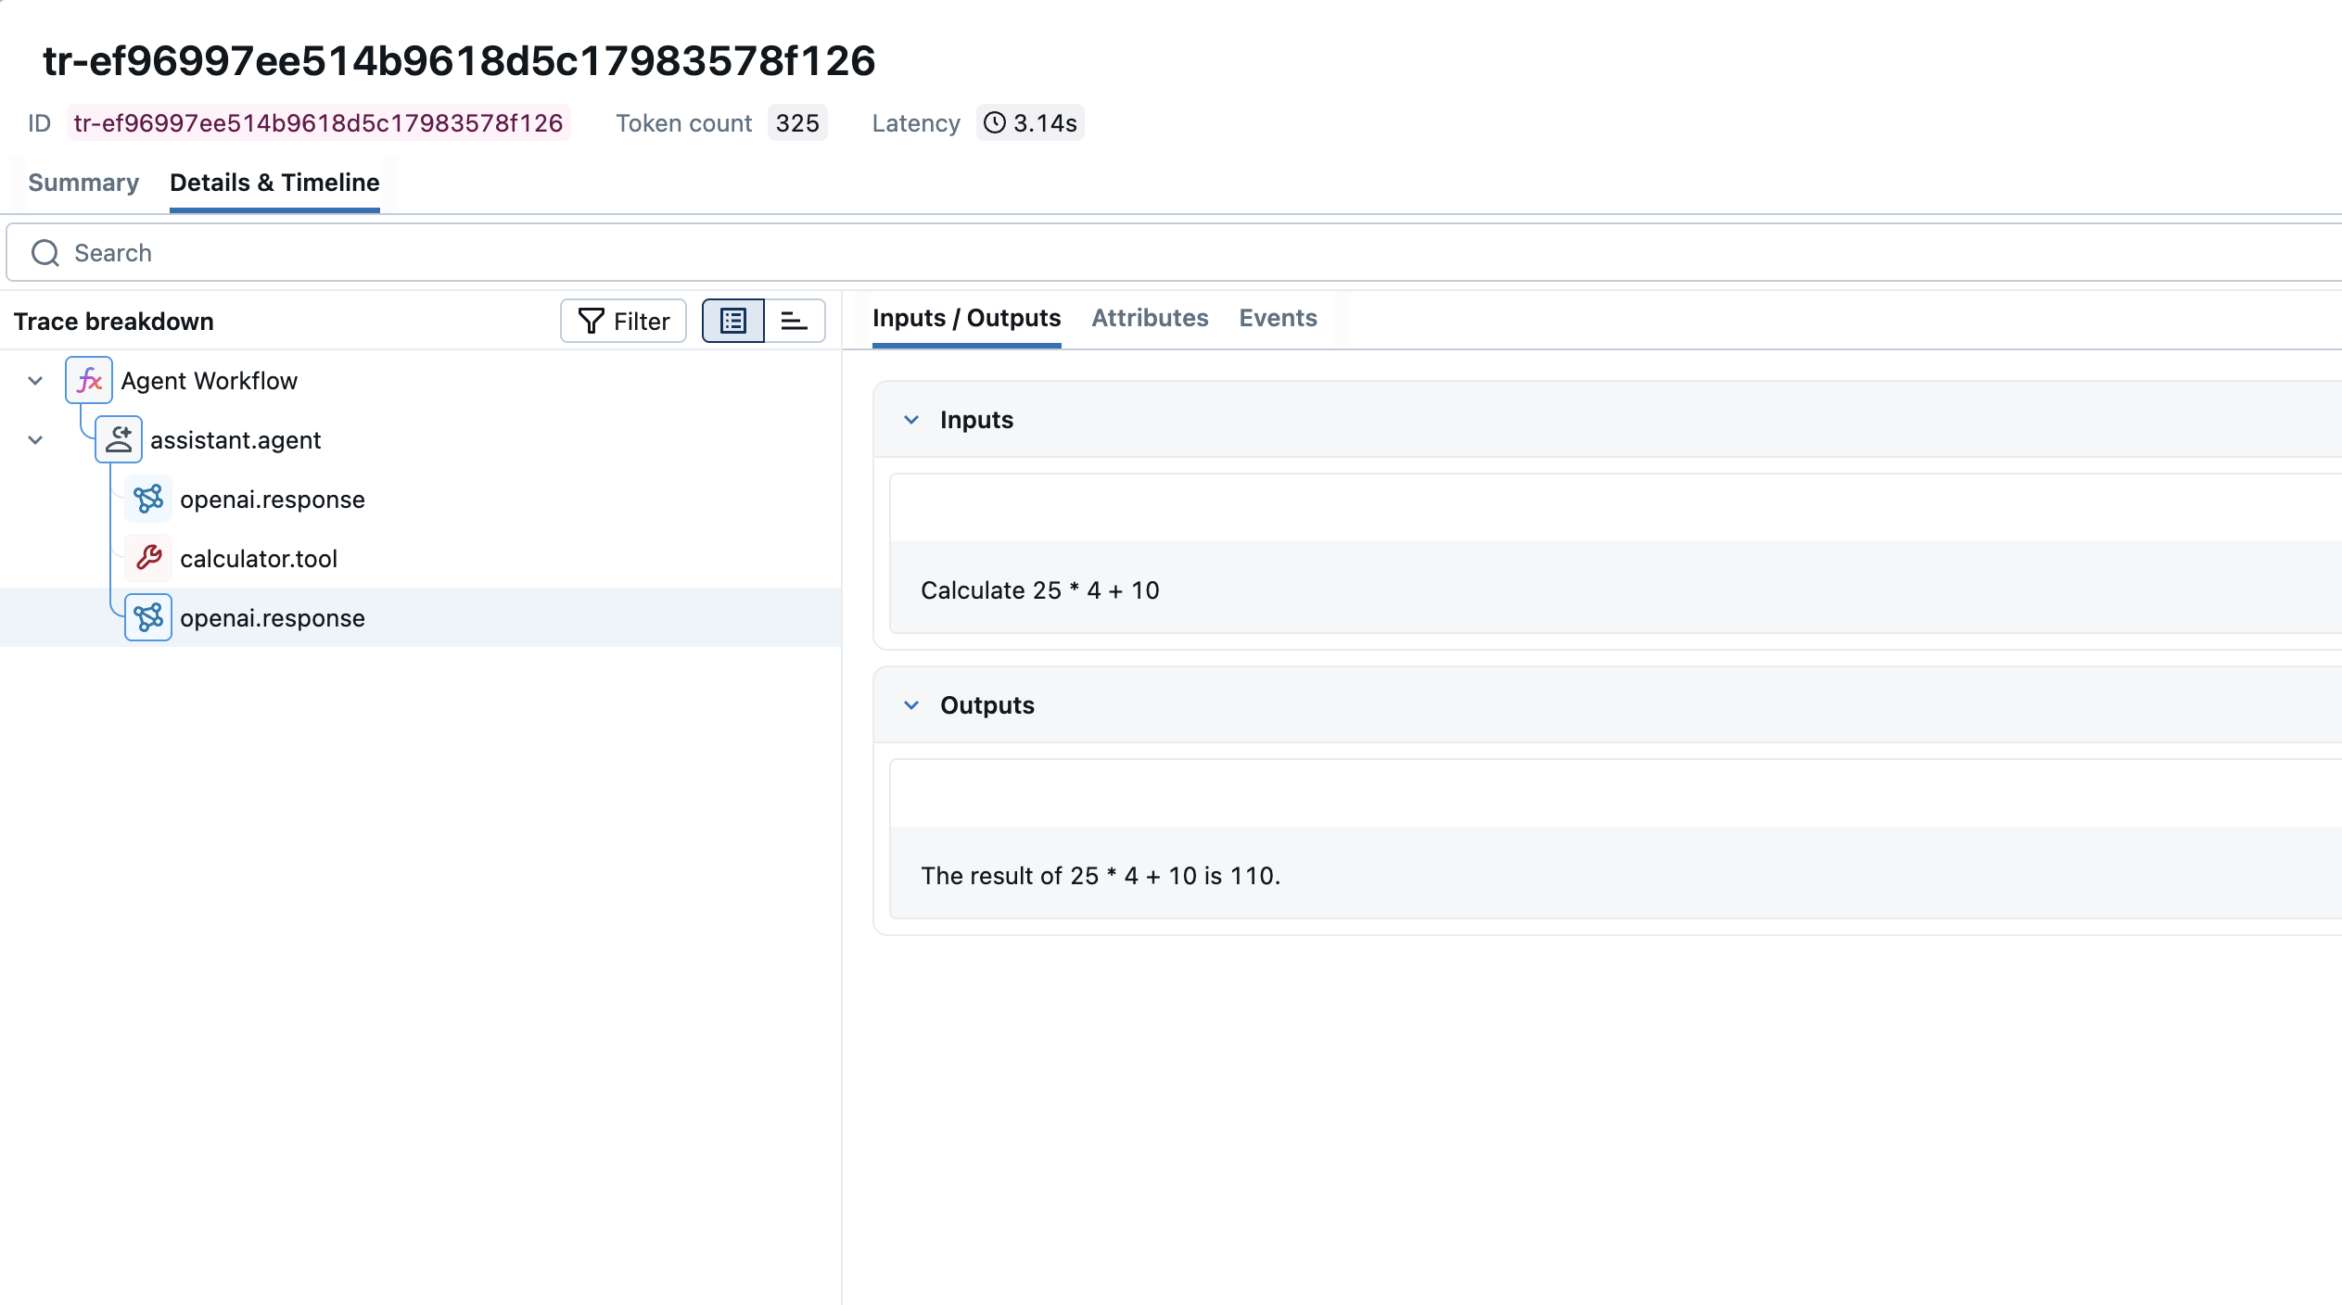Click the filter funnel icon
This screenshot has height=1305, width=2342.
coord(592,321)
